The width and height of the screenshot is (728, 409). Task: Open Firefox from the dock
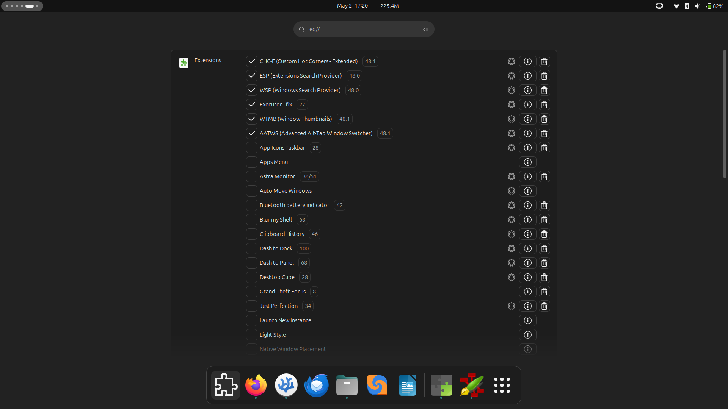pyautogui.click(x=256, y=385)
